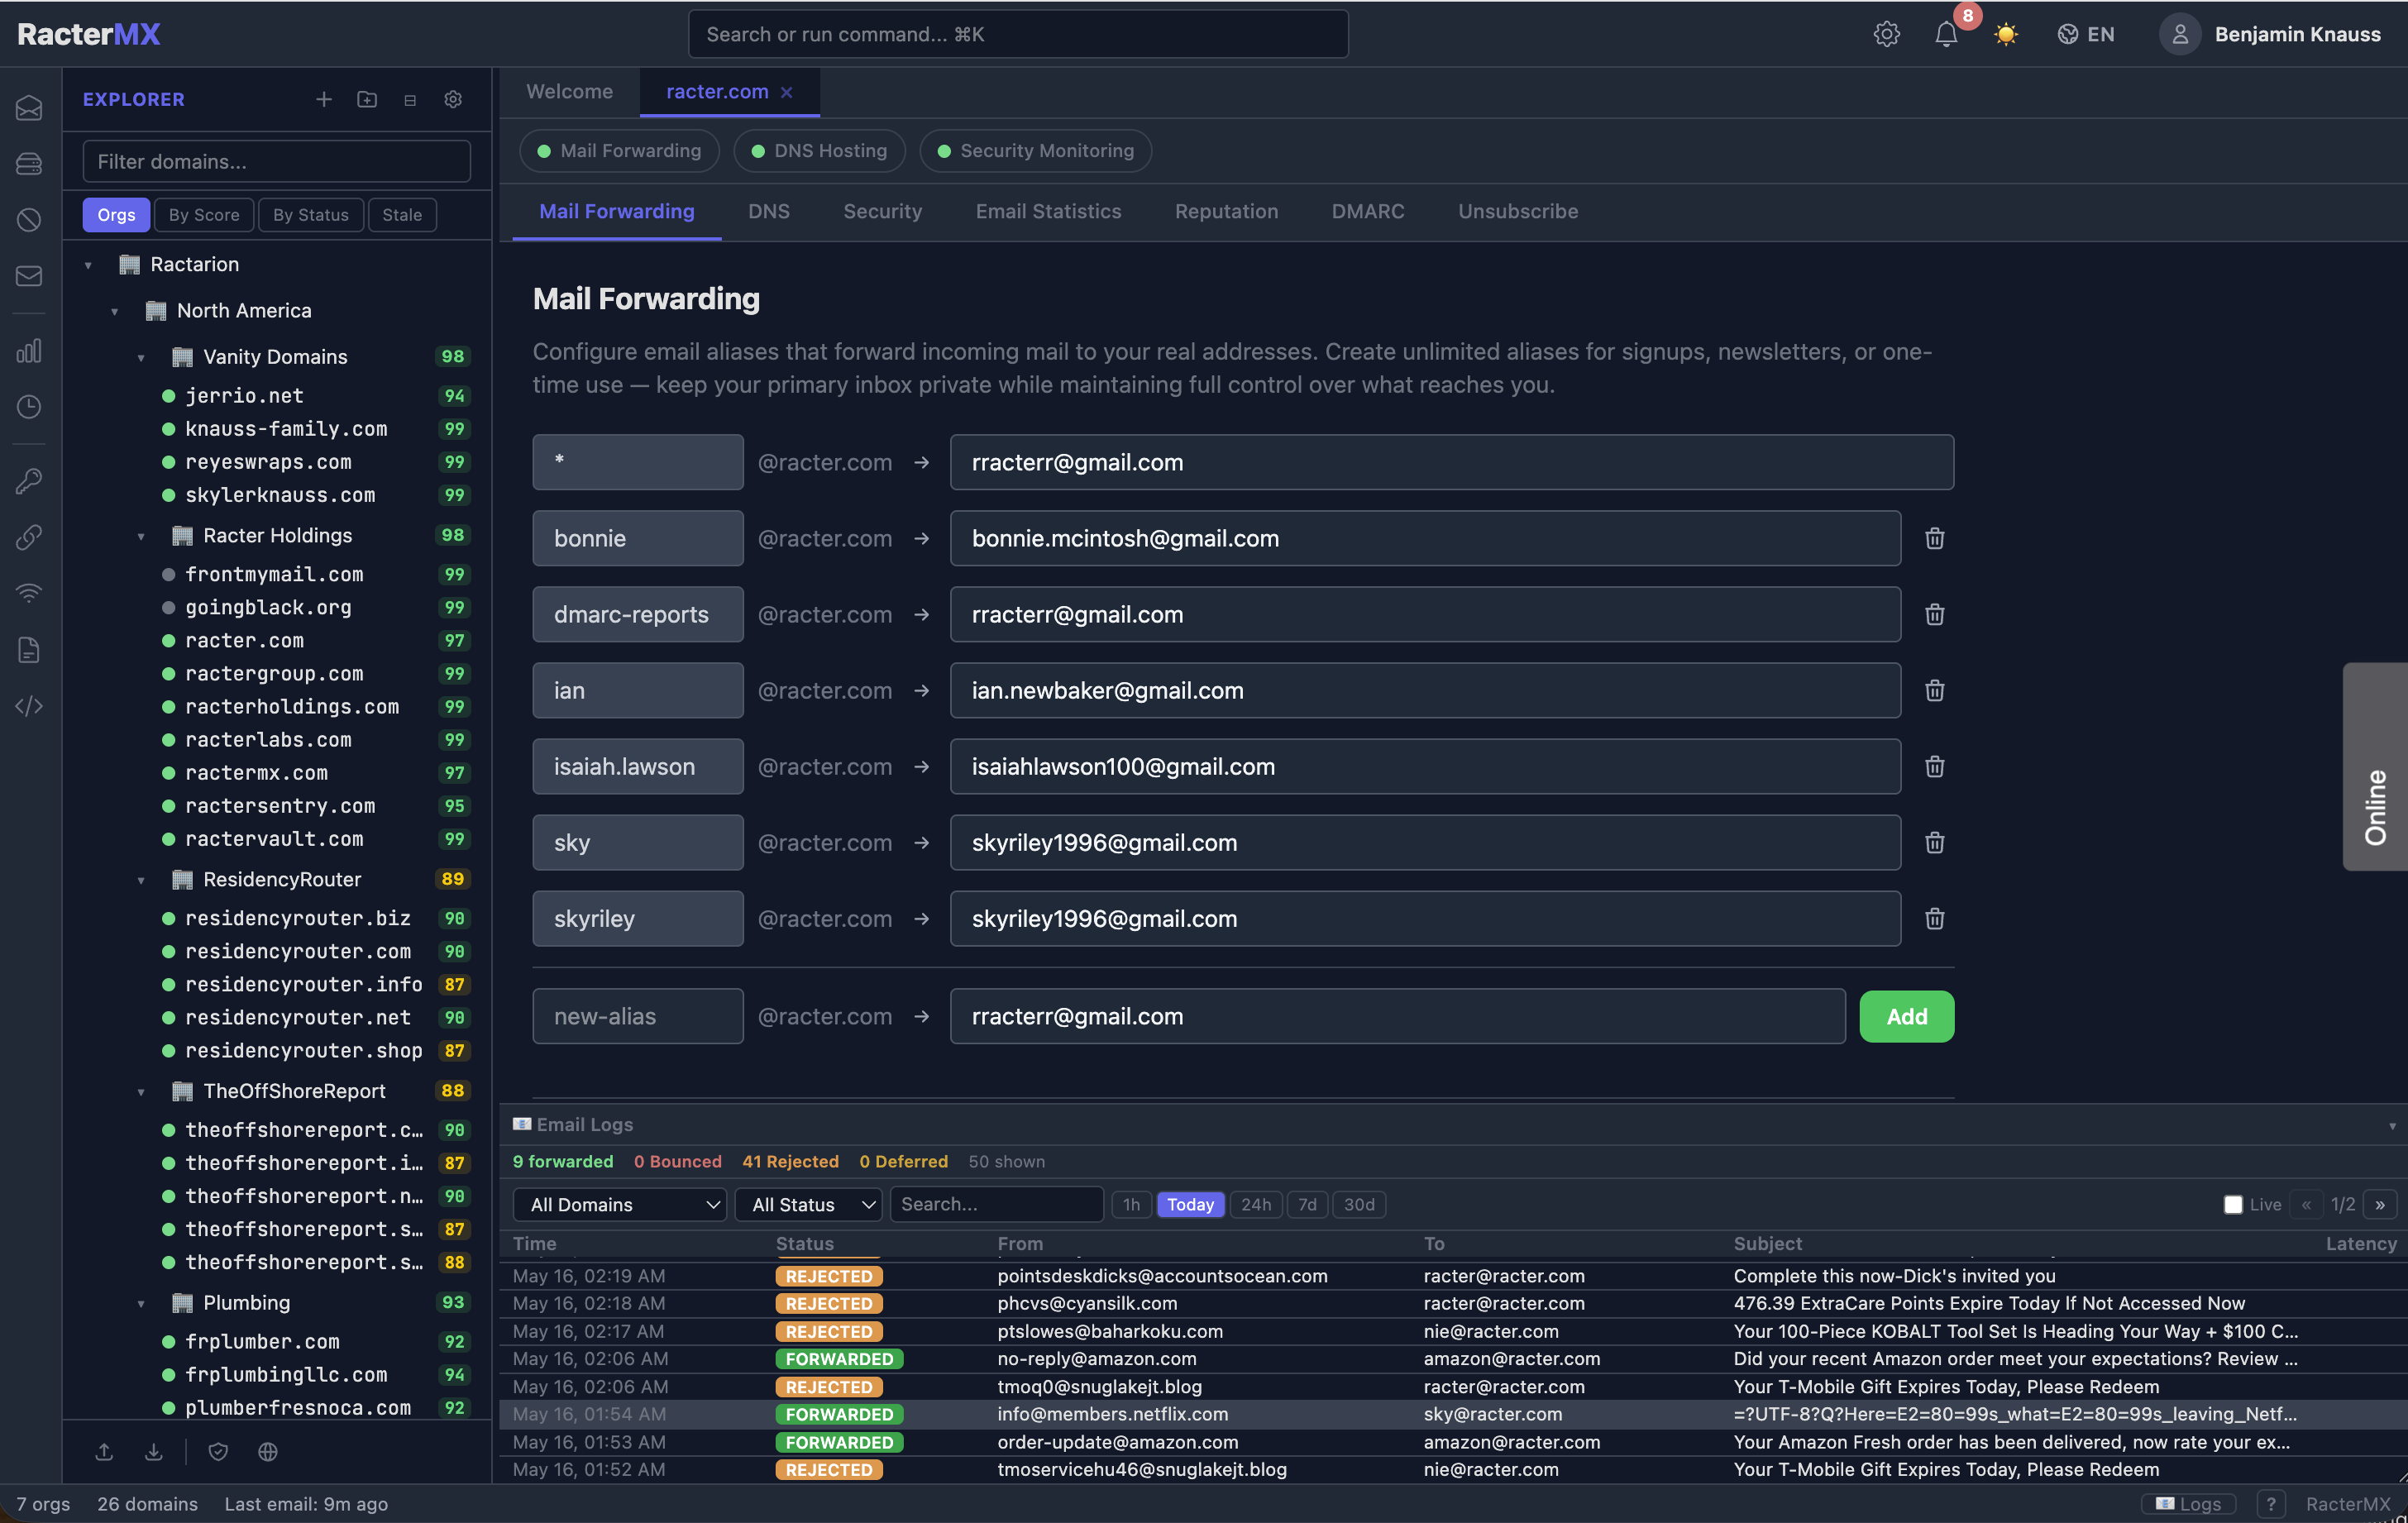Open the chain link sidebar icon

(x=29, y=537)
